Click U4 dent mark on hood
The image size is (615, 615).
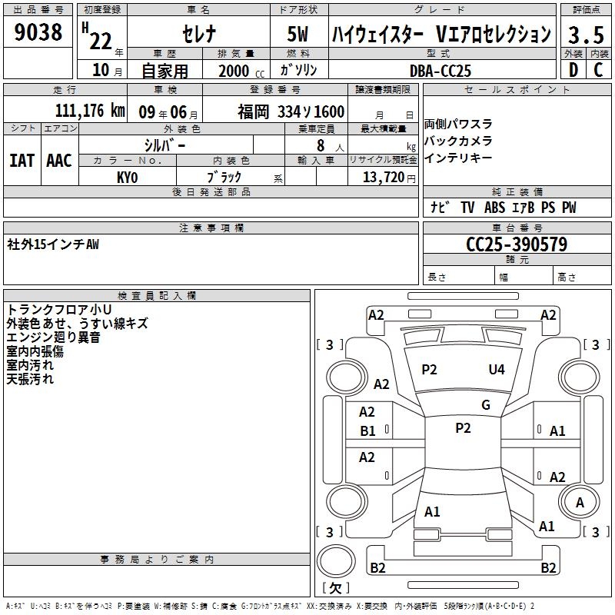point(497,370)
